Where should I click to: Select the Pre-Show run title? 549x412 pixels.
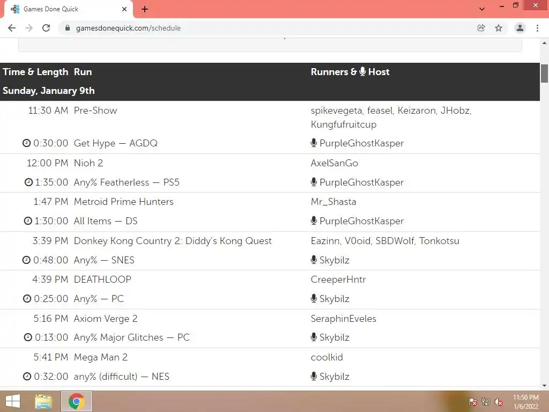pos(95,111)
